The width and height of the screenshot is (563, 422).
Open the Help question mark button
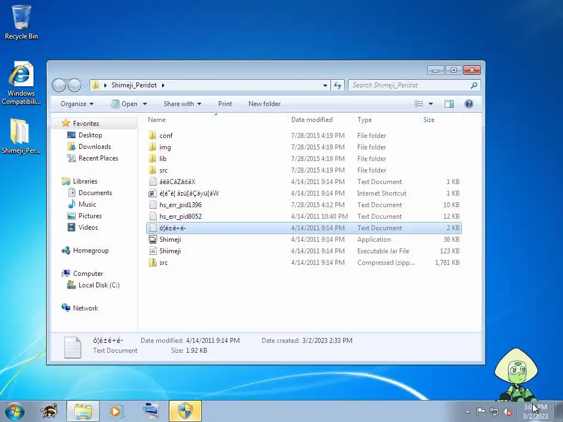tap(468, 104)
